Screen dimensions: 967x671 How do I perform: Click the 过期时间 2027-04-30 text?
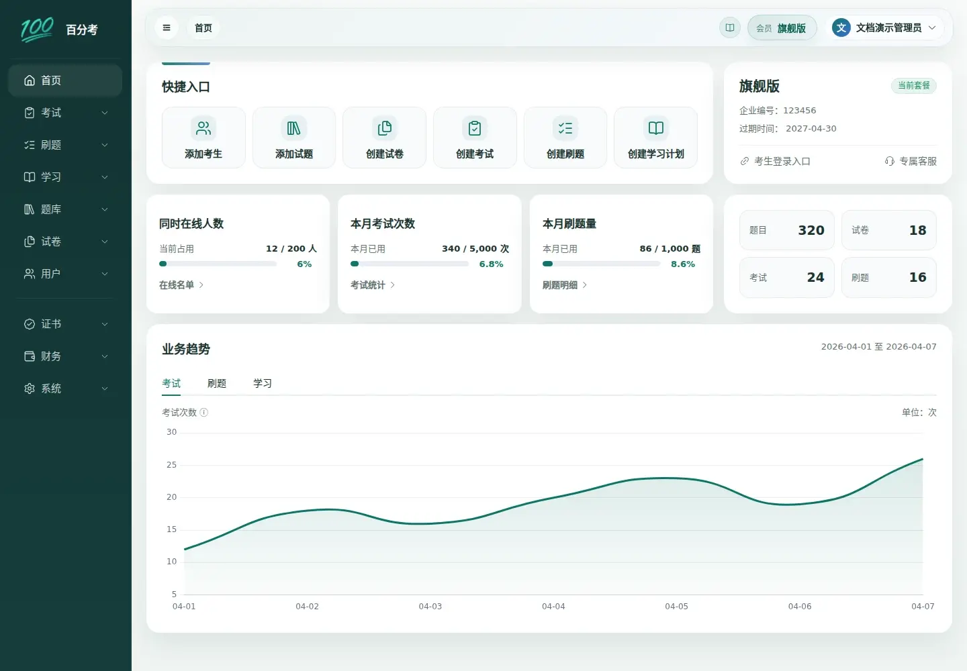pos(788,129)
